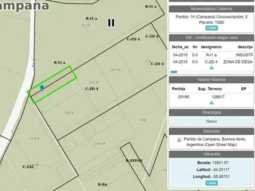255x191 pixels.
Task: Open the Planos download link
Action: click(x=211, y=121)
